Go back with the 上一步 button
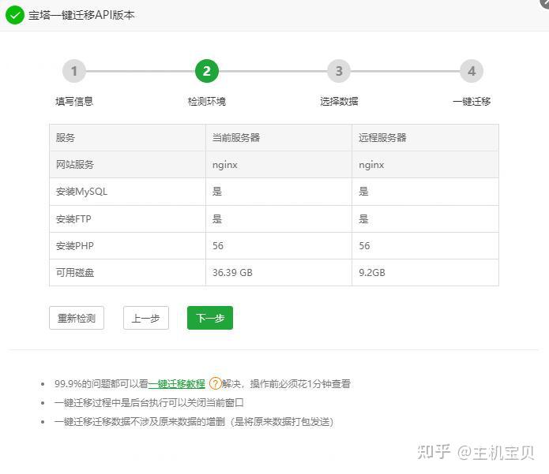Screen dimensions: 549x474 pyautogui.click(x=145, y=318)
